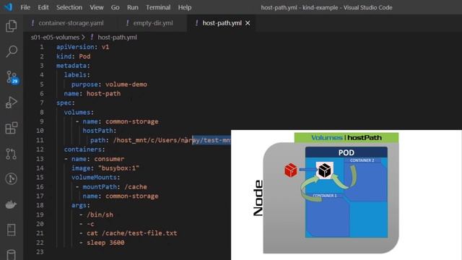Click 'common-storage' on line 9

tap(131, 121)
